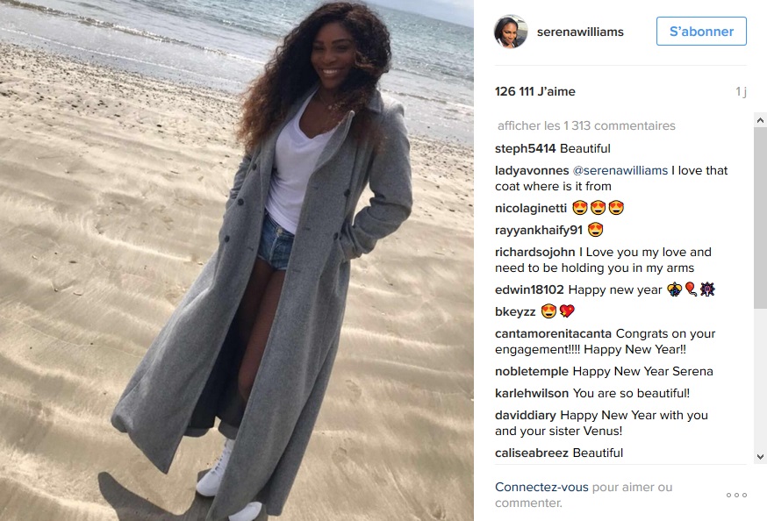
Task: Open commenter steph5414's profile
Action: pos(526,148)
